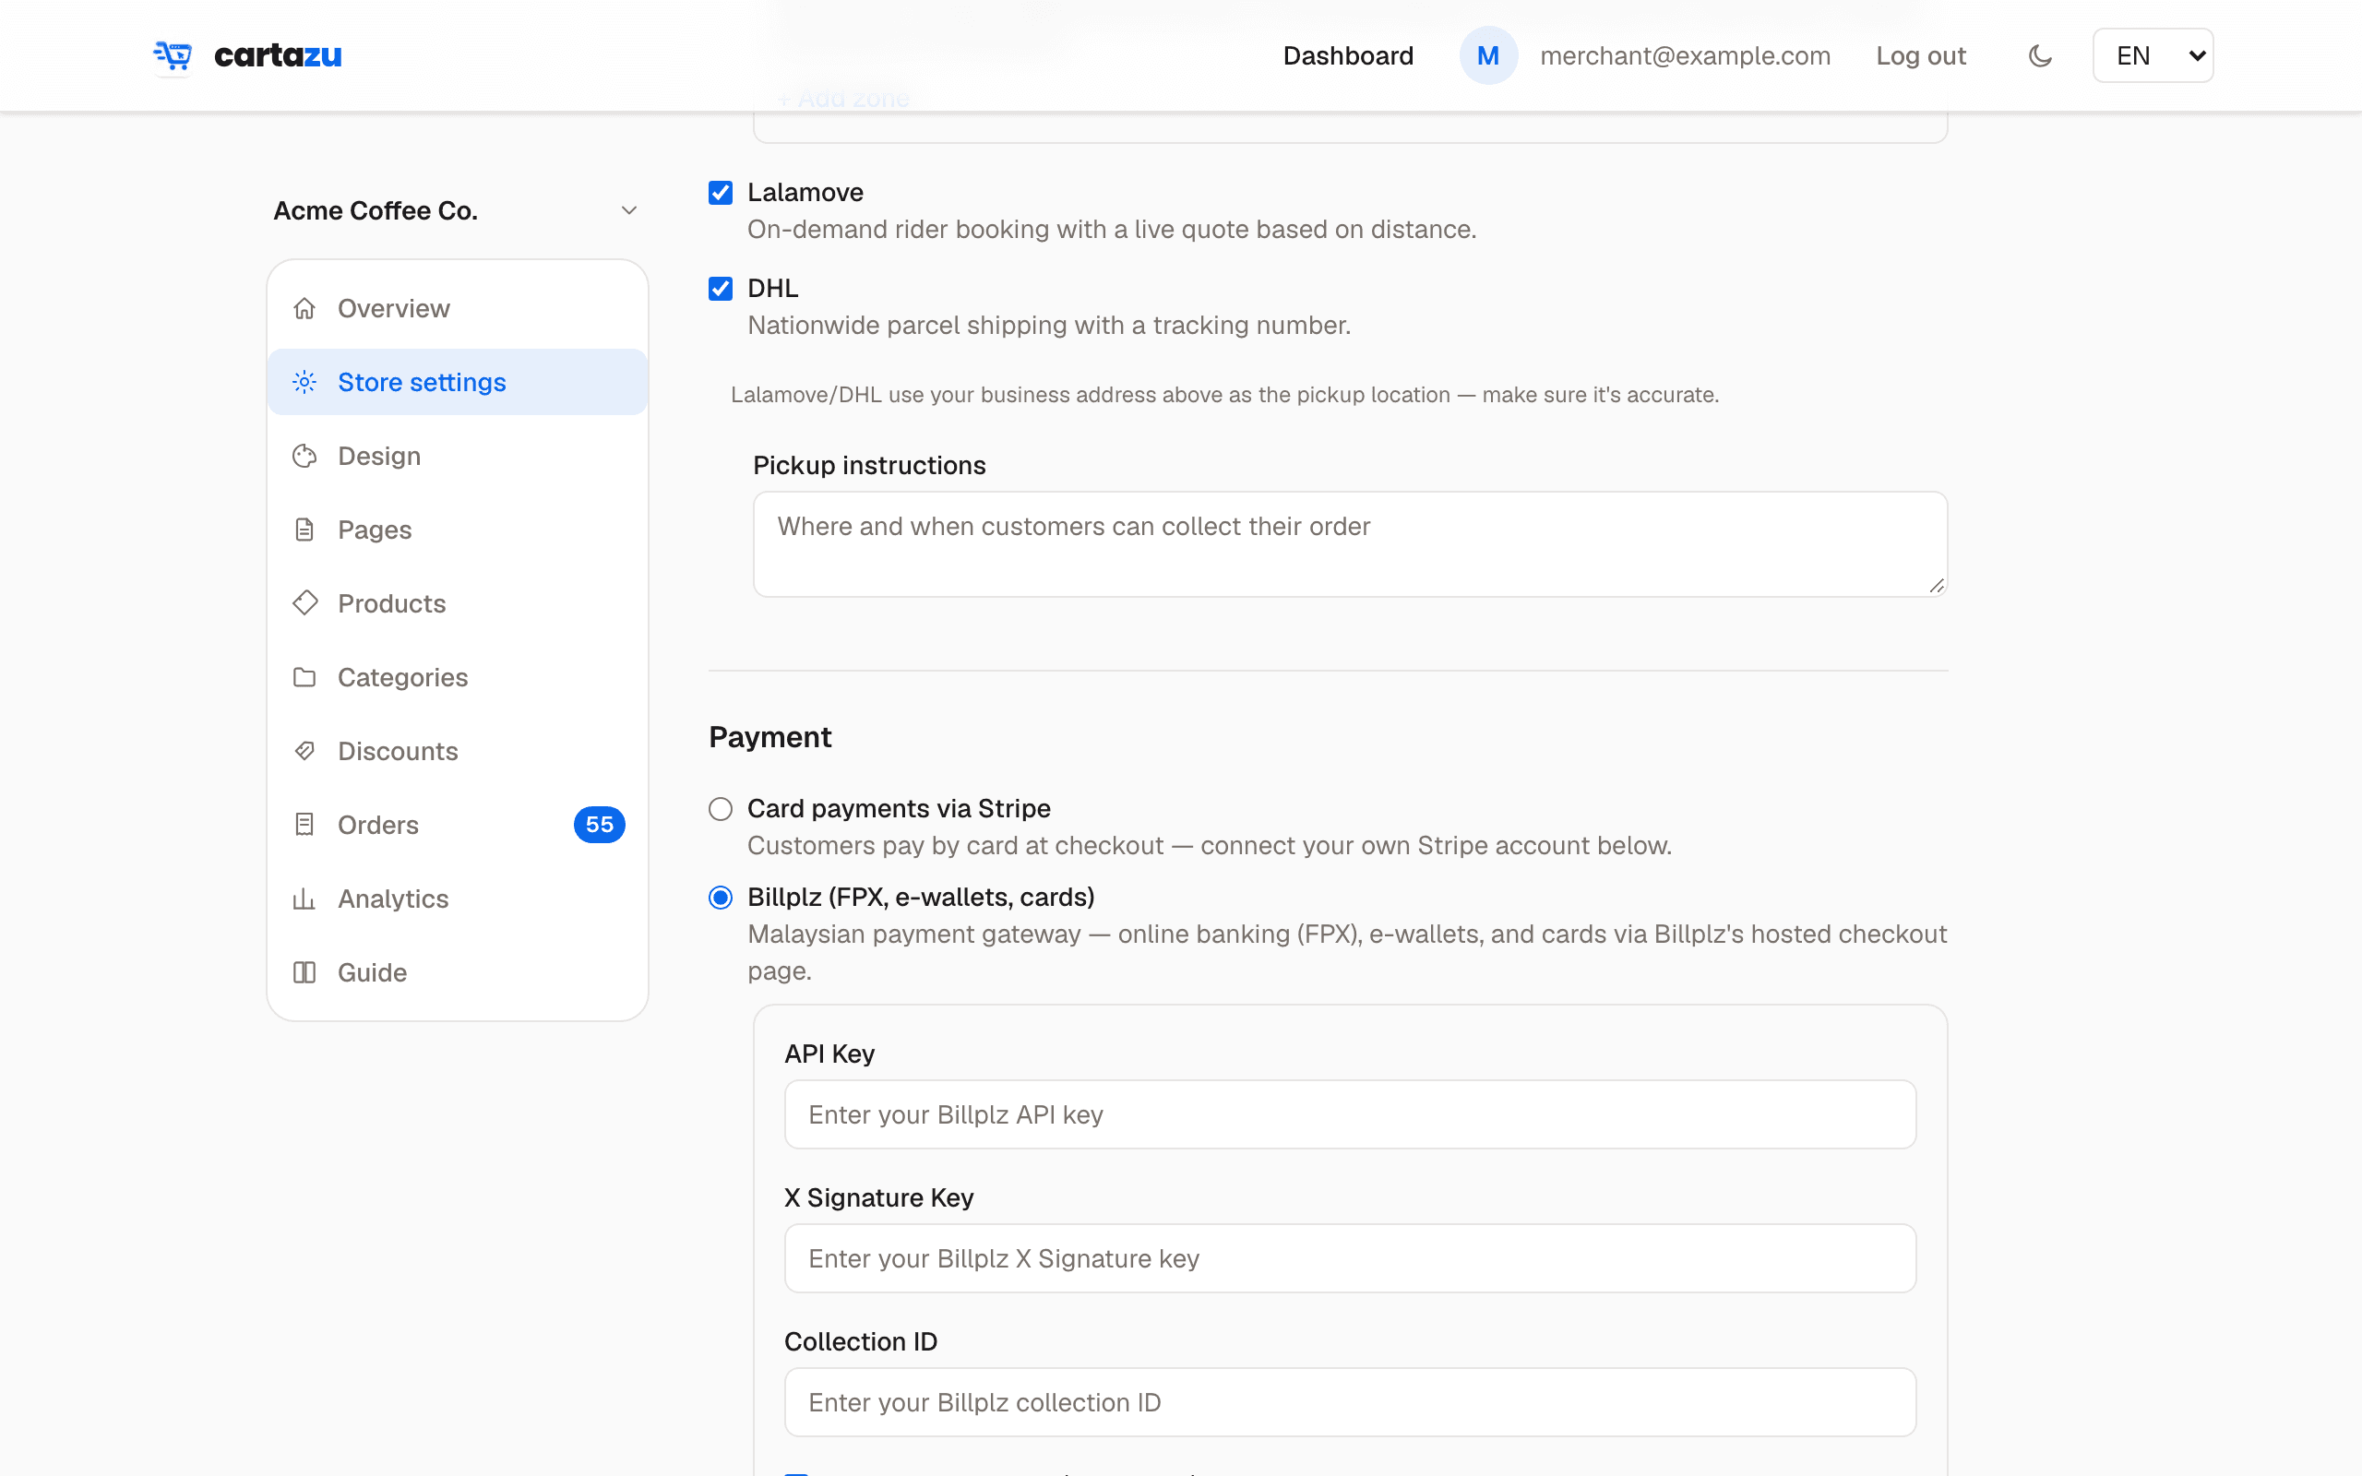Open the Overview menu item
Image resolution: width=2362 pixels, height=1476 pixels.
457,308
